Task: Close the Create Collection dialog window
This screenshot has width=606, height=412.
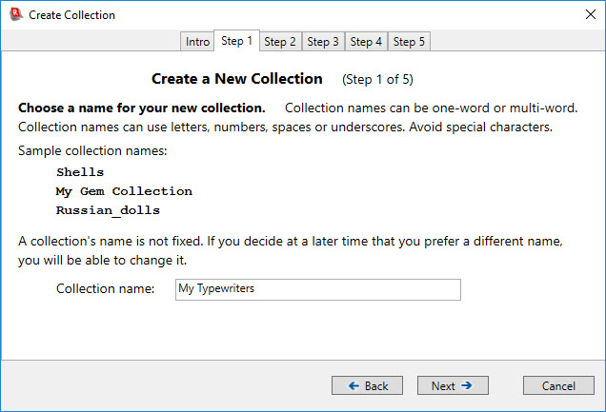Action: 583,15
